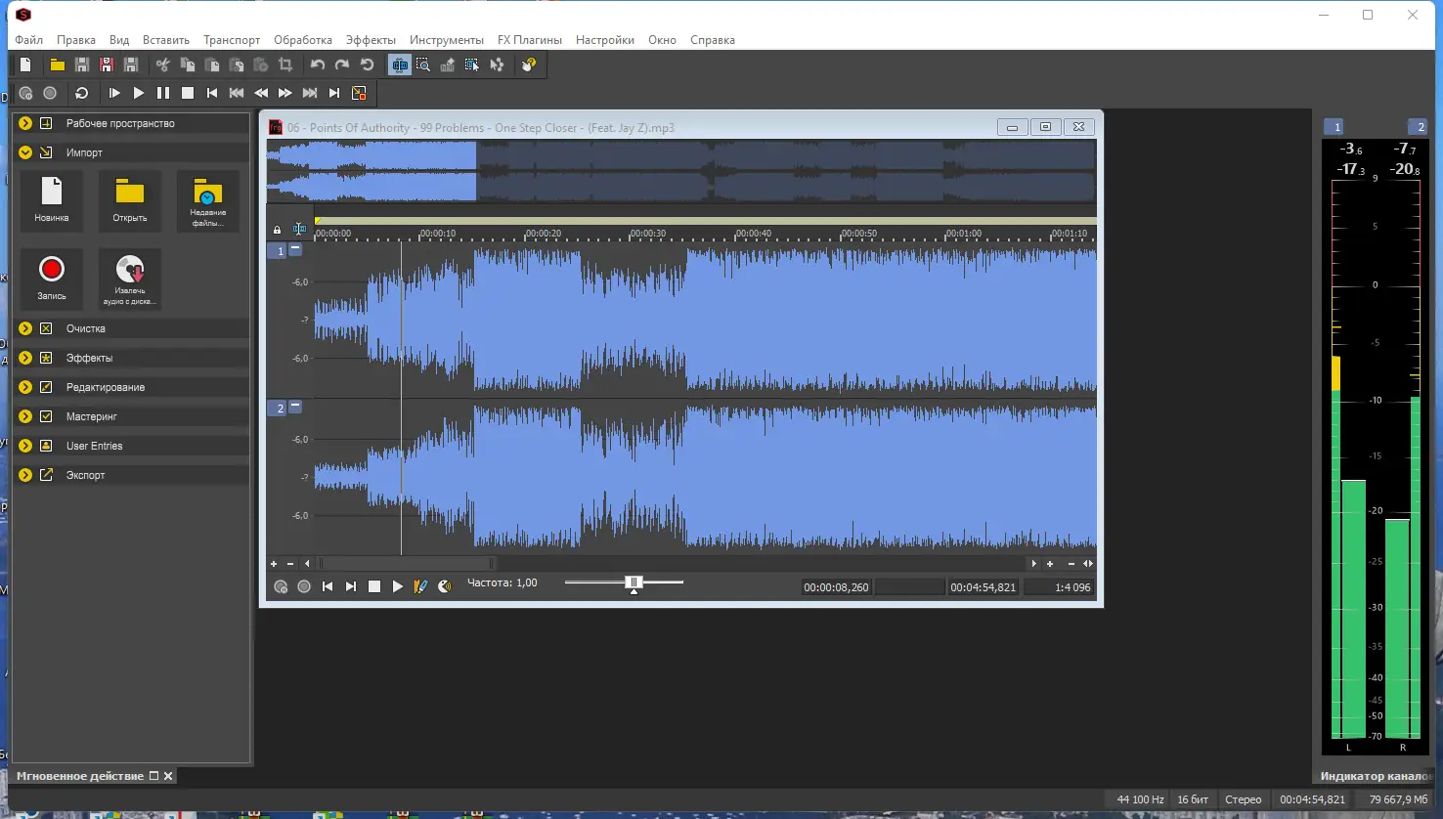
Task: Open the Недавние файлы folder tile
Action: pyautogui.click(x=208, y=200)
